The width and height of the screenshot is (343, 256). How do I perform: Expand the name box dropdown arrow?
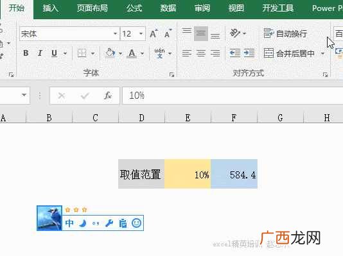(x=24, y=95)
